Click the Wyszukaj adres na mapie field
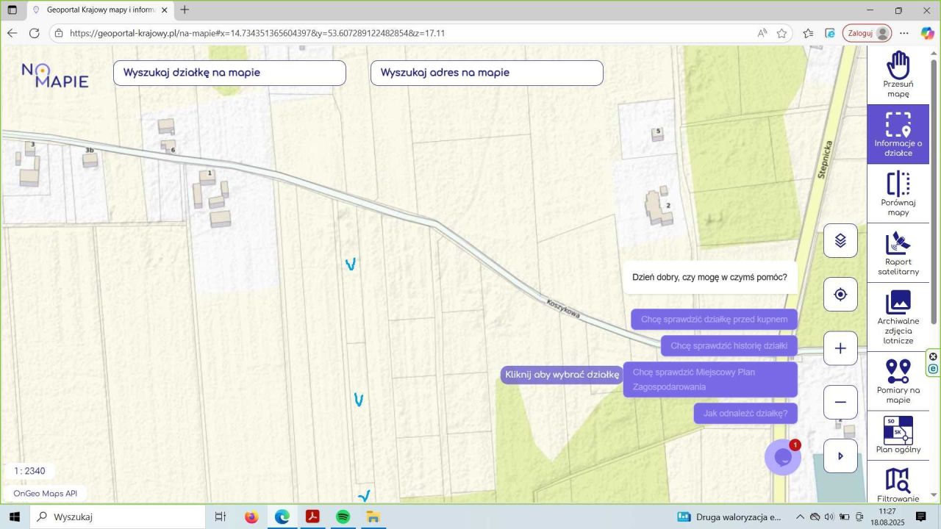This screenshot has width=941, height=529. [x=487, y=73]
